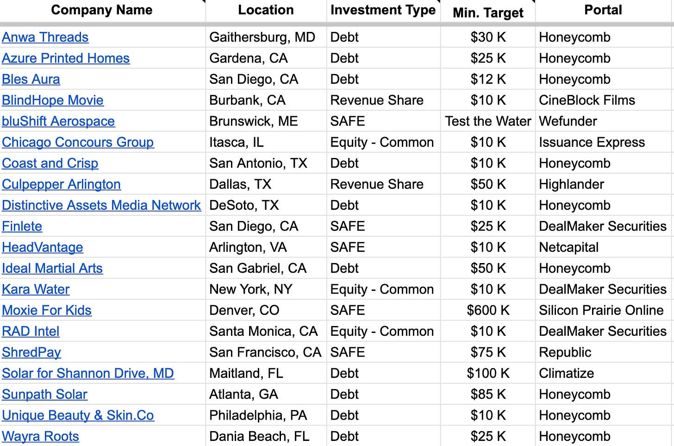Viewport: 674px width, 446px height.
Task: Open the Culpepper Arlington link
Action: point(61,184)
